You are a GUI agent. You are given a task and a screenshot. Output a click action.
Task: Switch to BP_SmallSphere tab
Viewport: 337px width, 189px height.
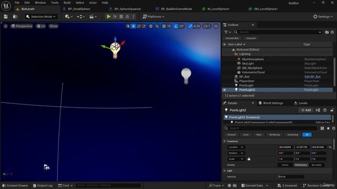coord(79,9)
